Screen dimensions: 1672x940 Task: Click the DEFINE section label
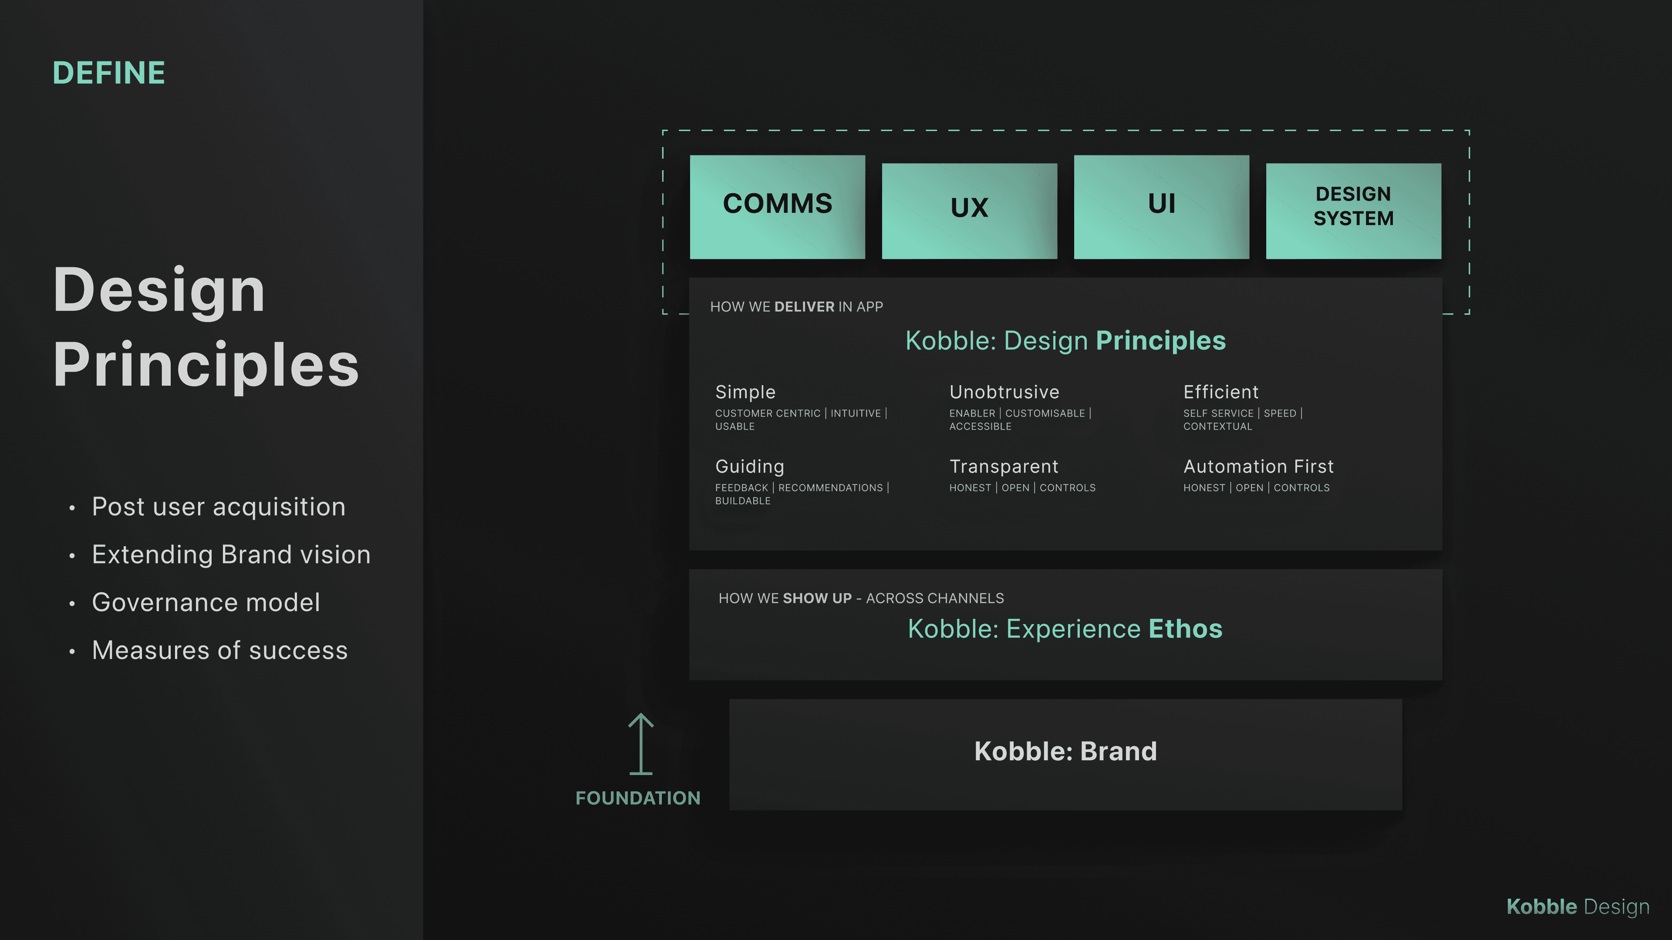coord(109,73)
